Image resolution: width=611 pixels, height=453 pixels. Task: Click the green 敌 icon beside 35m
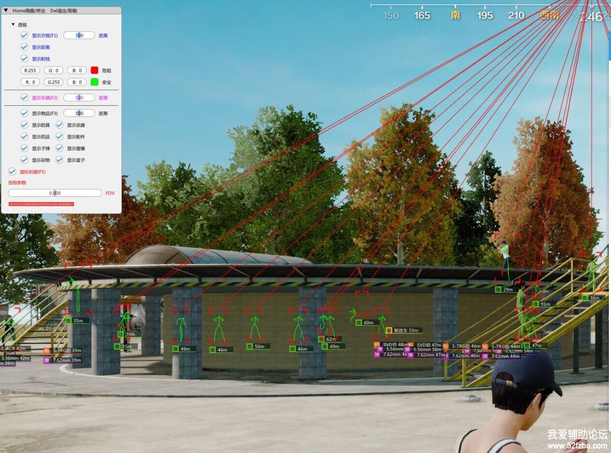pyautogui.click(x=69, y=321)
